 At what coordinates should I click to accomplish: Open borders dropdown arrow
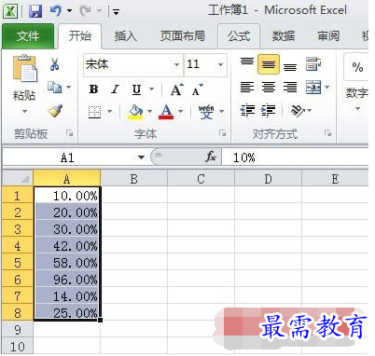point(110,112)
